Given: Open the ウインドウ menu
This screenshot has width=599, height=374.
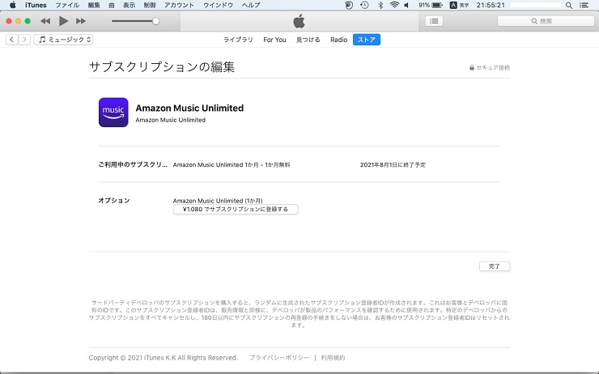Looking at the screenshot, I should pyautogui.click(x=218, y=5).
